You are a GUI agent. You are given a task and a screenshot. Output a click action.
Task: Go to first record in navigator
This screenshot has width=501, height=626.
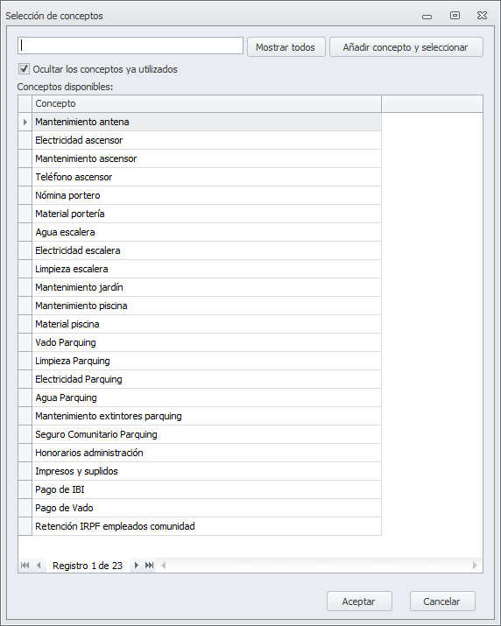pyautogui.click(x=25, y=565)
